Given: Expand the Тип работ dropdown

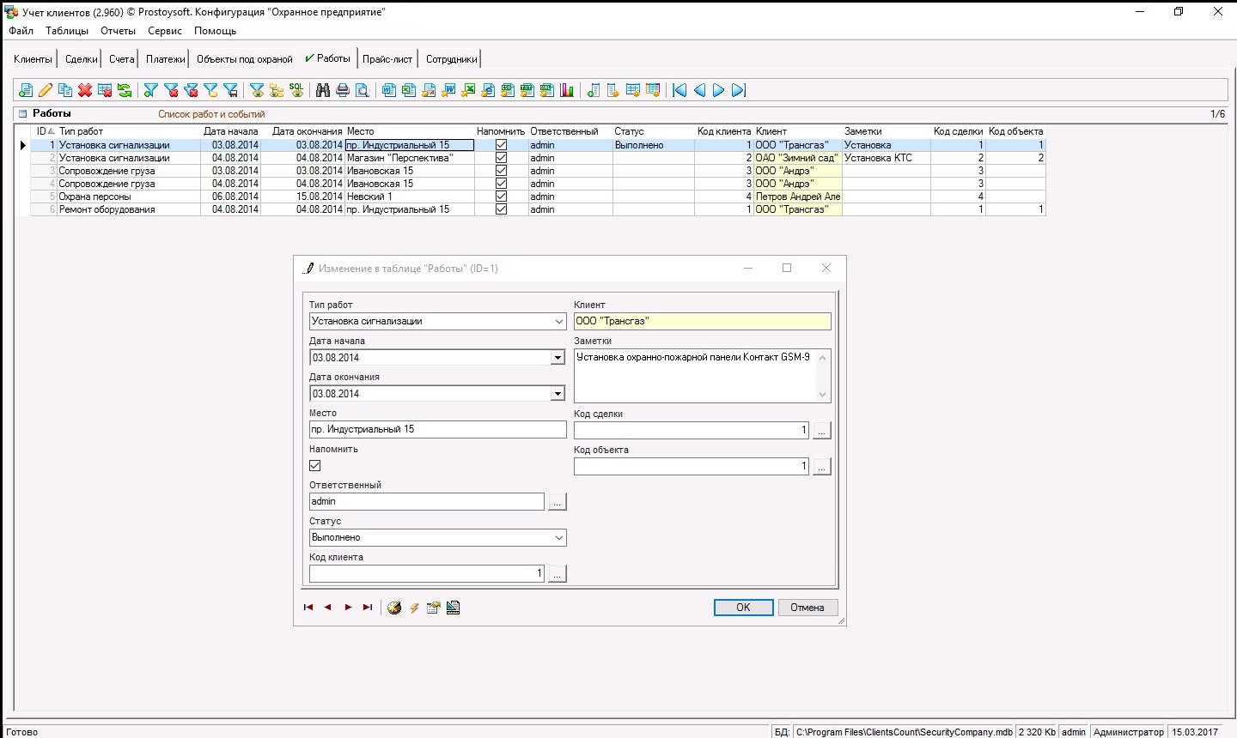Looking at the screenshot, I should click(558, 322).
